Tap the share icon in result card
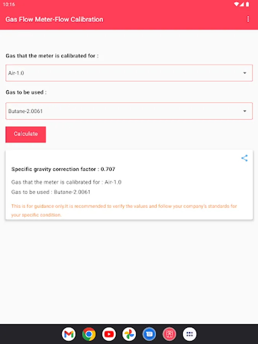The width and height of the screenshot is (258, 344). point(244,158)
